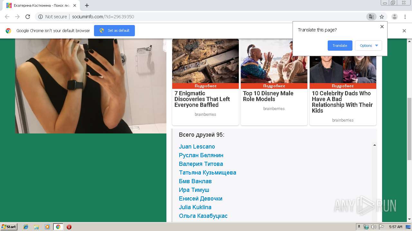Click the translate icon in the address bar
The width and height of the screenshot is (412, 231).
point(371,17)
